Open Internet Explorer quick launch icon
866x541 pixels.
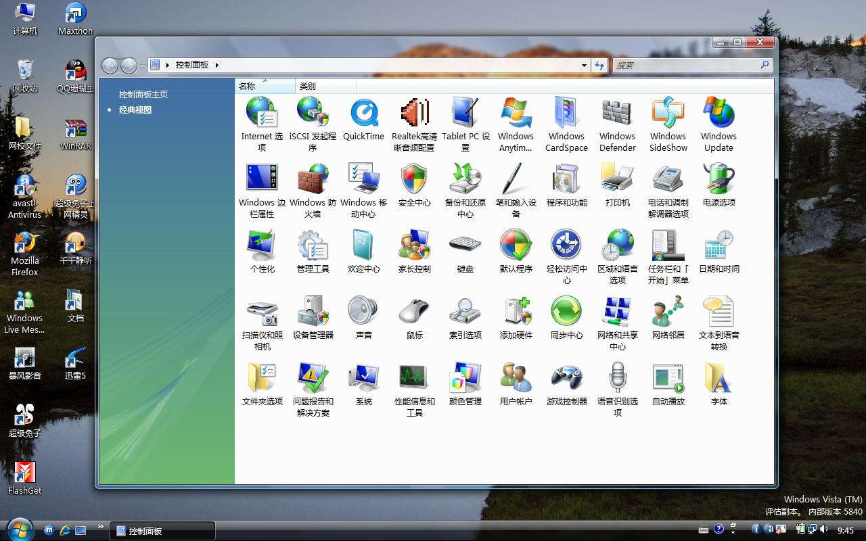pos(65,530)
